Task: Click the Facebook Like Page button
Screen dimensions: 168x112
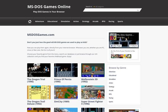Action: pyautogui.click(x=116, y=46)
